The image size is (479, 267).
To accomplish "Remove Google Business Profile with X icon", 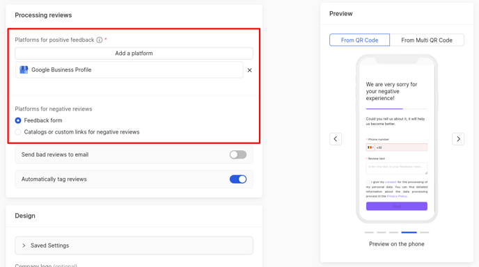I will click(249, 70).
